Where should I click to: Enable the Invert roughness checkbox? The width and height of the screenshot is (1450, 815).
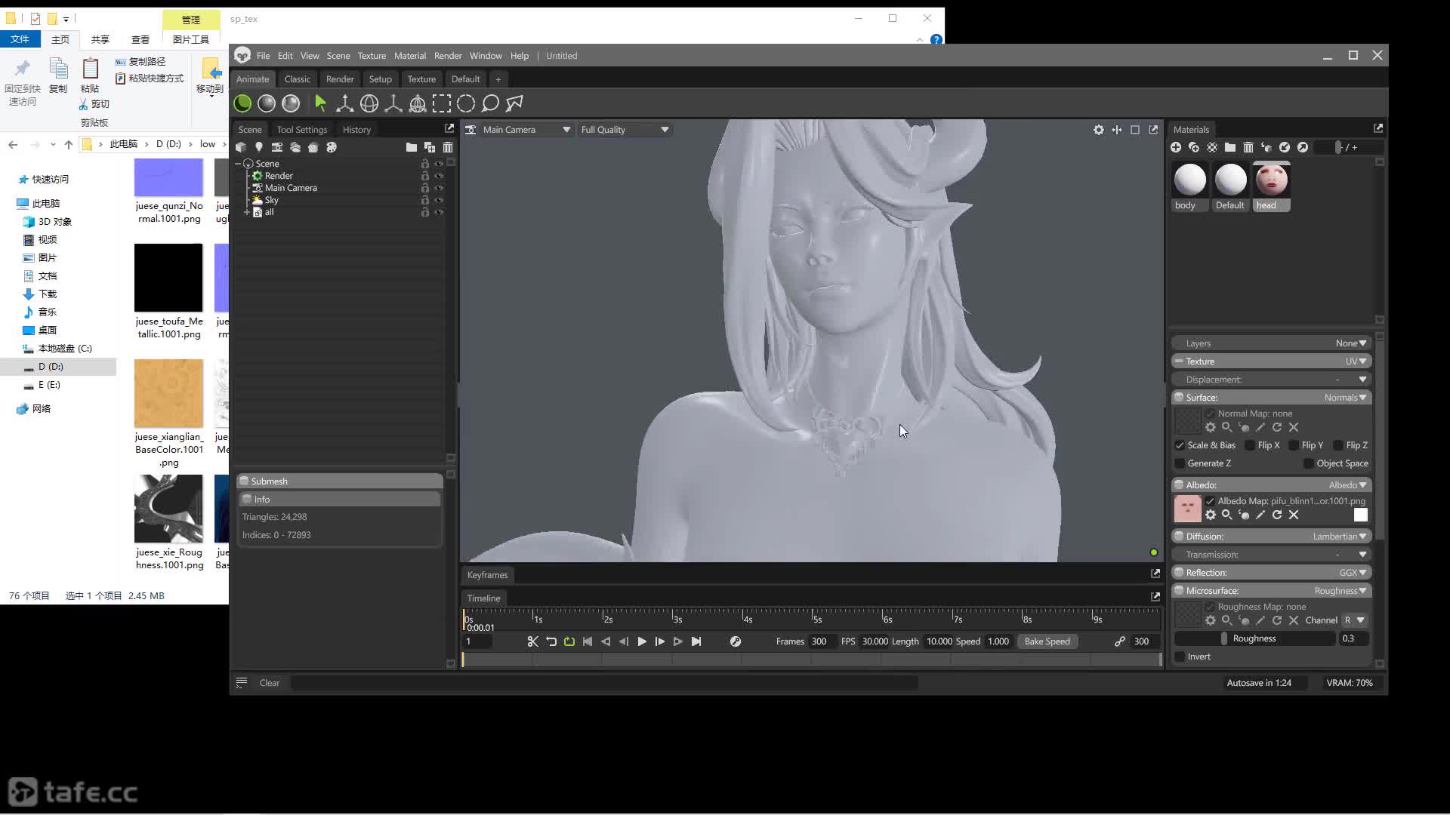point(1180,657)
